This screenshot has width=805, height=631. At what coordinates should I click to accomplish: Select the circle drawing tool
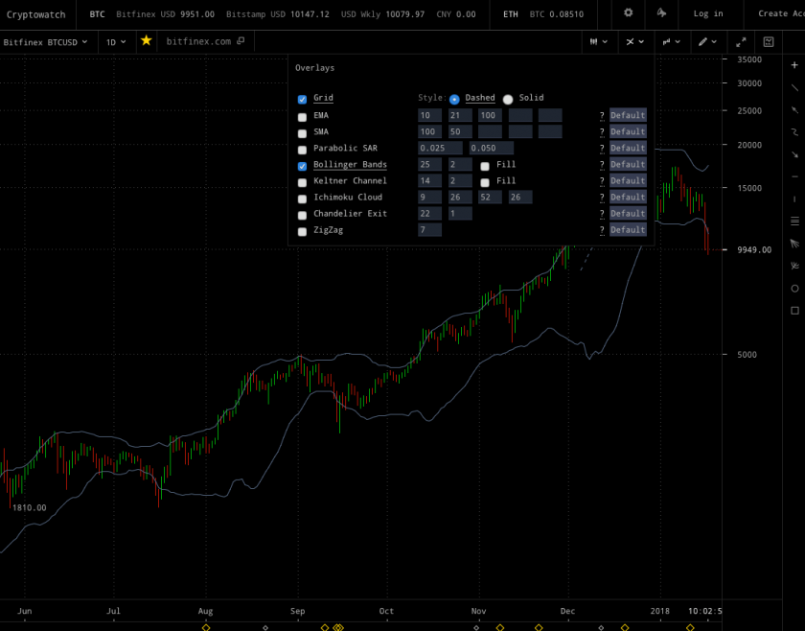coord(794,289)
